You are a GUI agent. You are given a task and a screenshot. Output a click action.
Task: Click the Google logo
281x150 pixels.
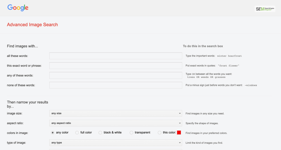tap(18, 8)
